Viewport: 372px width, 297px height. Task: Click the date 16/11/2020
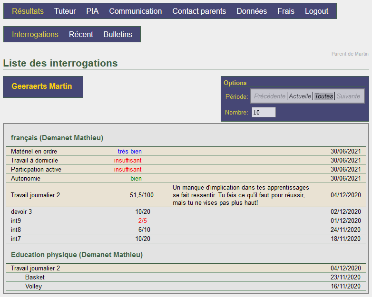[346, 286]
